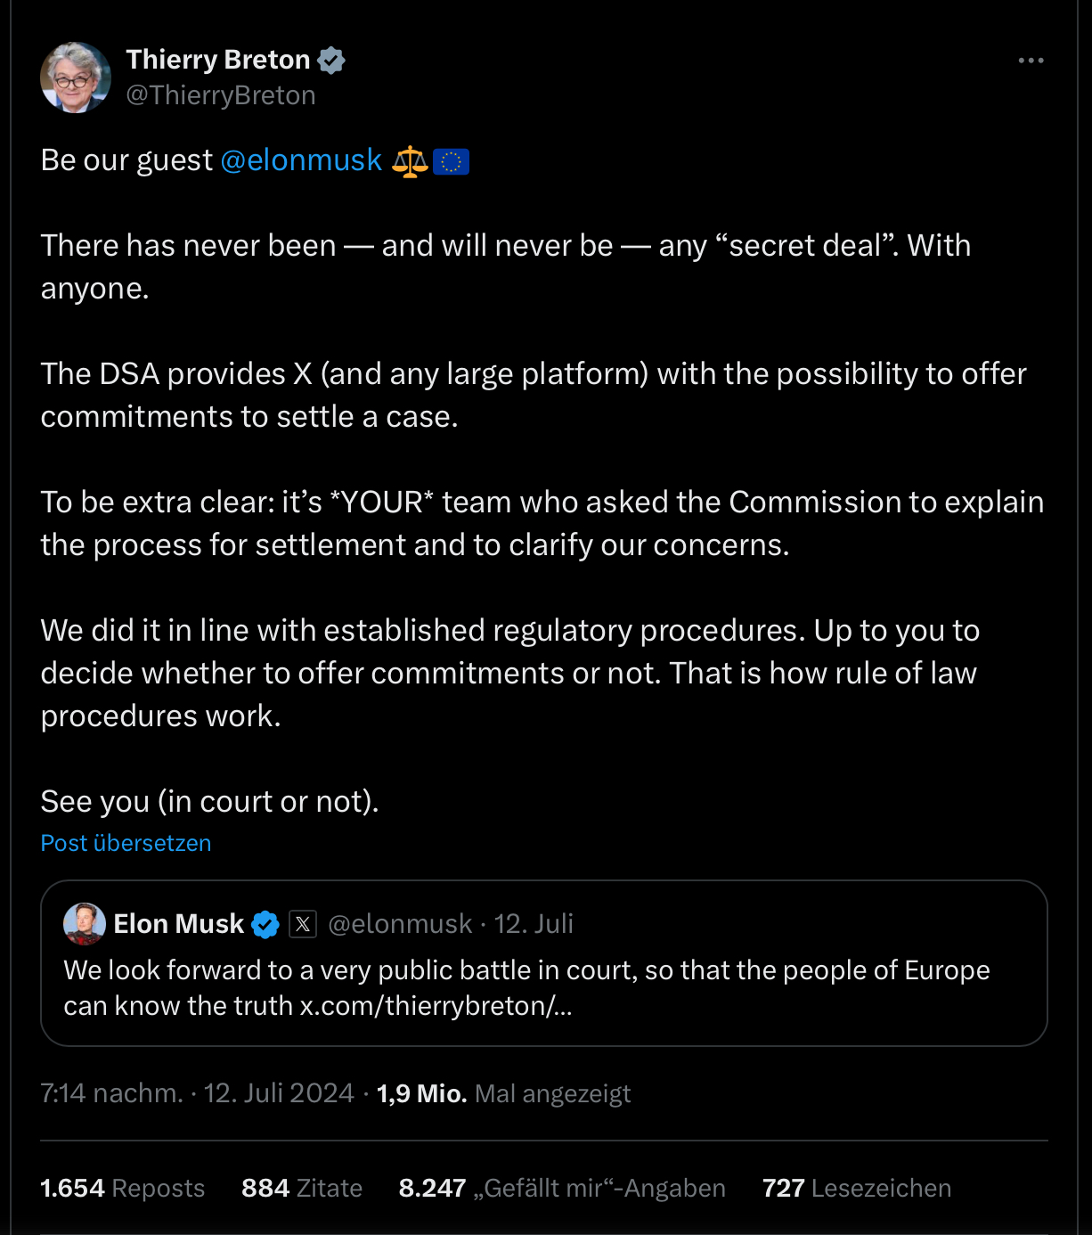
Task: Click the verified badge next to Thierry Breton
Action: tap(331, 61)
